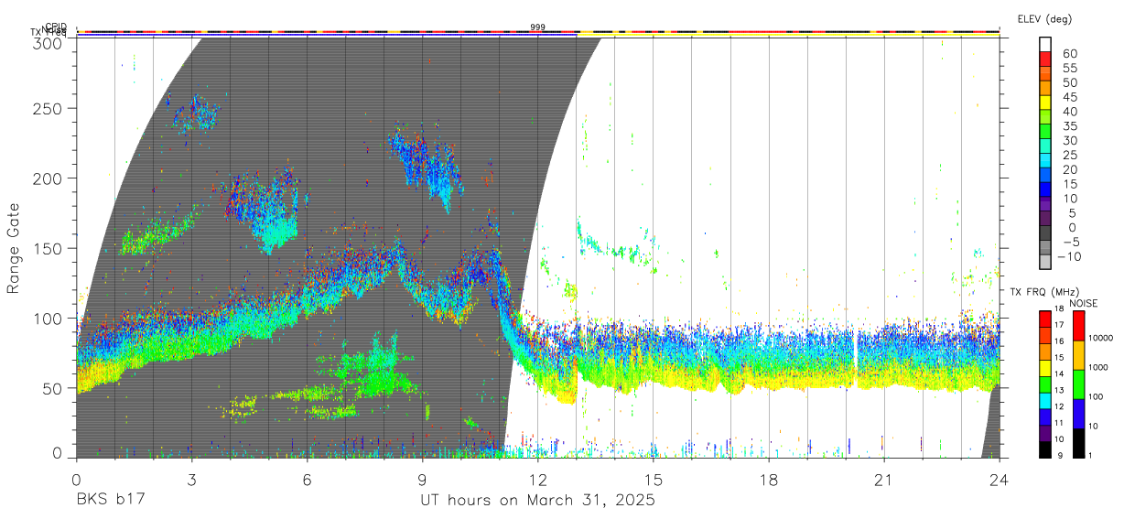This screenshot has width=1124, height=519.
Task: Click orange TX FRQ swatch between 15 and 16
Action: pyautogui.click(x=1046, y=351)
